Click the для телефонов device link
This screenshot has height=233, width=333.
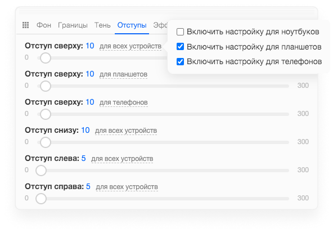[124, 102]
